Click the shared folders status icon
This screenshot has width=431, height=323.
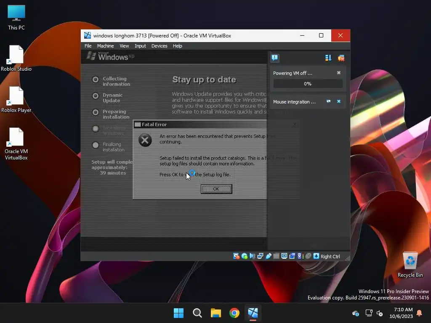pyautogui.click(x=276, y=256)
